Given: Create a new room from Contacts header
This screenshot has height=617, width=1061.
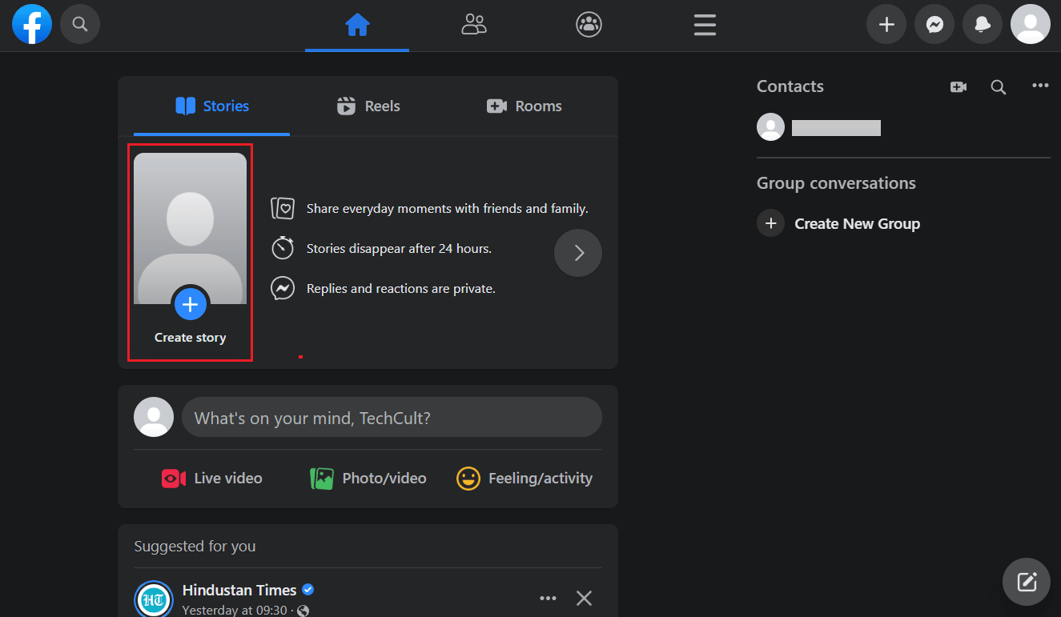Looking at the screenshot, I should pyautogui.click(x=959, y=87).
